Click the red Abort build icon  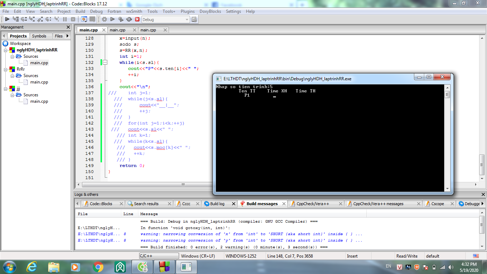pyautogui.click(x=137, y=19)
